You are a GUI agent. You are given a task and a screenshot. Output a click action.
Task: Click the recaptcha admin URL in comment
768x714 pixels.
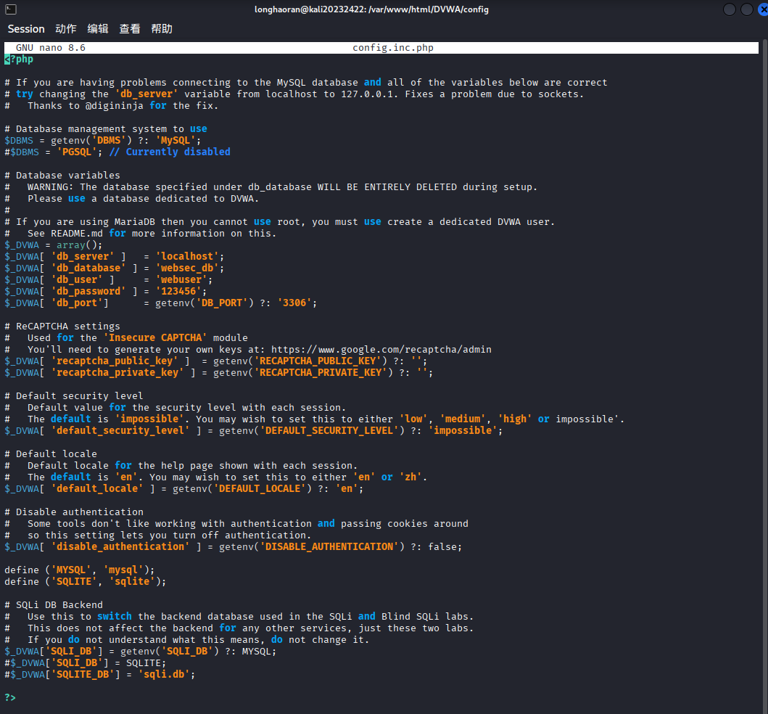(381, 350)
